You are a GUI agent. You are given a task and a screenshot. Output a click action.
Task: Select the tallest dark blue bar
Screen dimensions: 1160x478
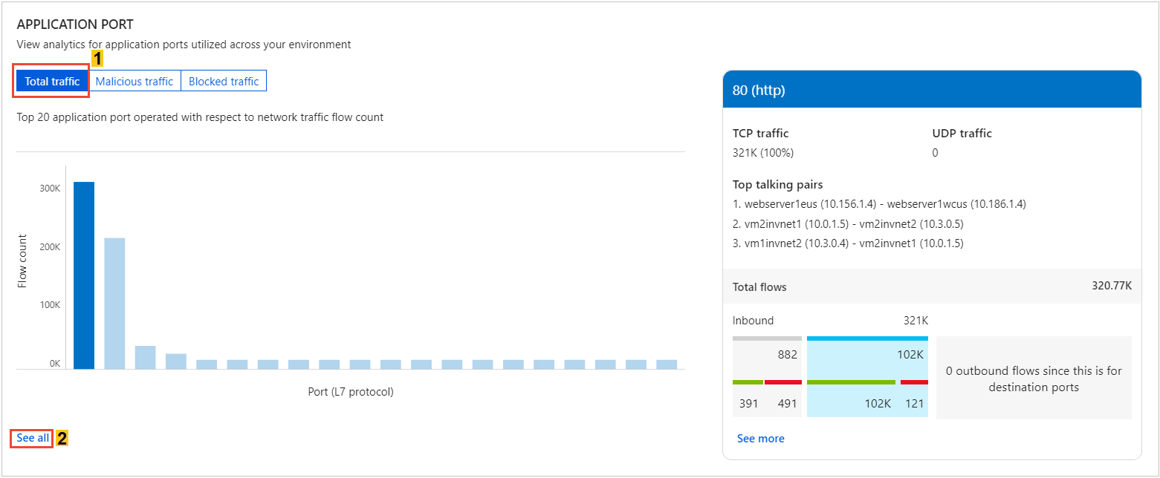tap(84, 275)
